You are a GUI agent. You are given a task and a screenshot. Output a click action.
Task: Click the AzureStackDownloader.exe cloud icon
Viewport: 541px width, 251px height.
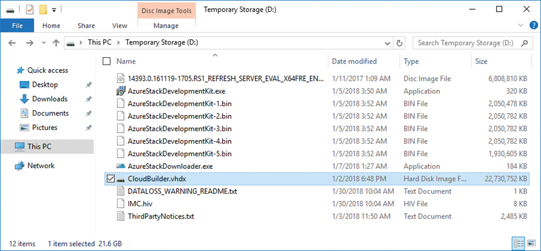click(x=120, y=166)
